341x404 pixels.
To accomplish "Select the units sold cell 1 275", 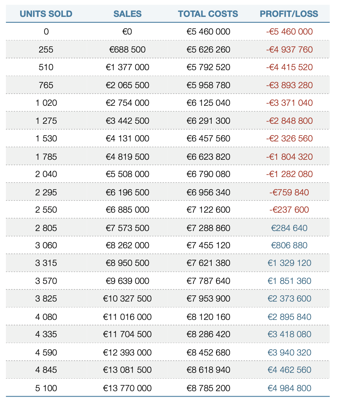I will pos(46,121).
